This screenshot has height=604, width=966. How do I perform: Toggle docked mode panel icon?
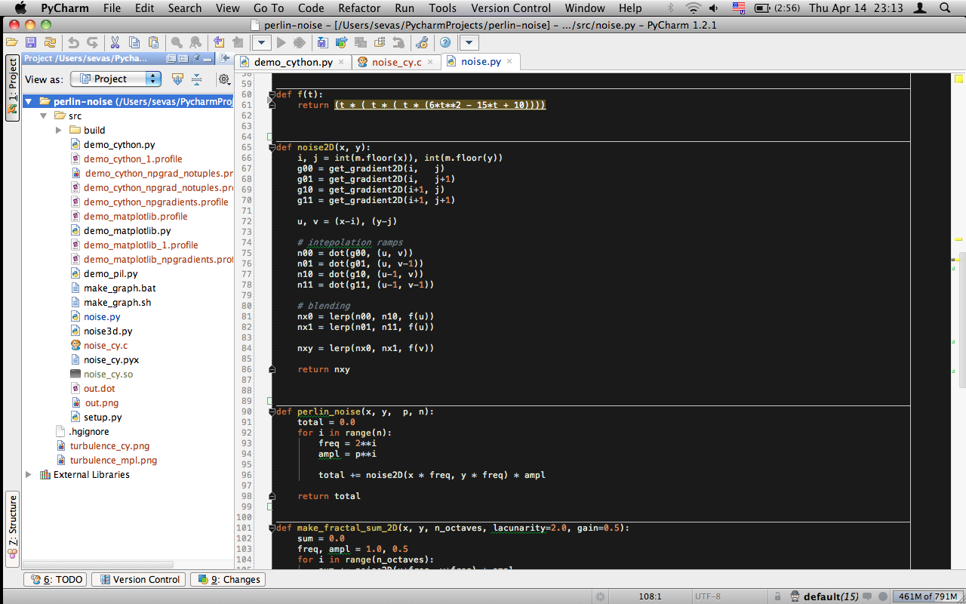tap(183, 58)
